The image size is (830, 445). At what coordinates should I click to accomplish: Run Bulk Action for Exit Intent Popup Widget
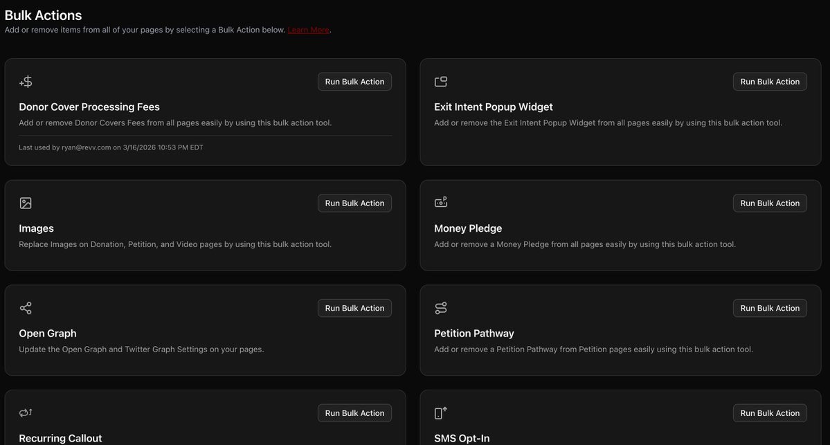coord(770,82)
